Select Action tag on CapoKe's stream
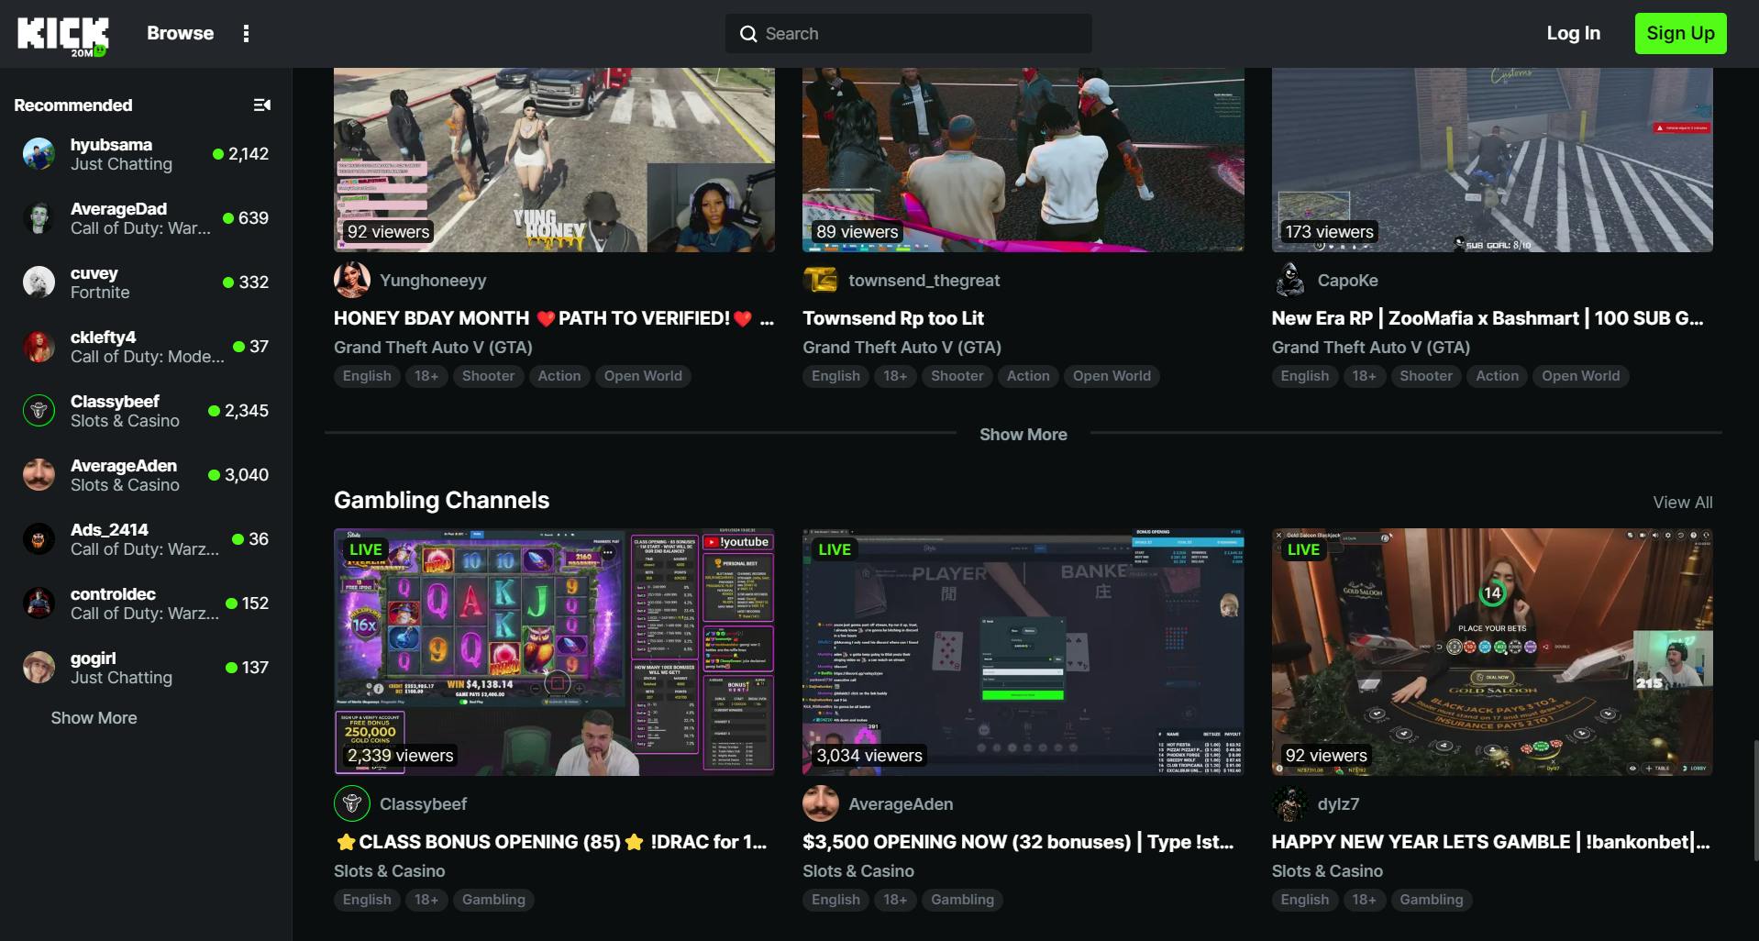 pos(1497,376)
